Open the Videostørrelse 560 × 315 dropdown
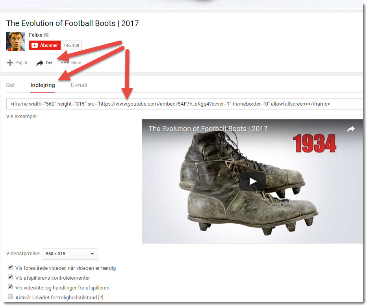Viewport: 369px width, 308px height. coord(70,254)
